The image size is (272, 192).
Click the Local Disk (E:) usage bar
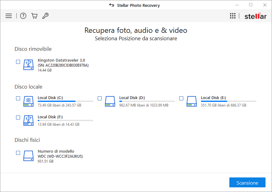[228, 101]
